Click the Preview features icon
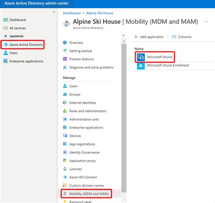This screenshot has height=203, width=215. pos(65,59)
